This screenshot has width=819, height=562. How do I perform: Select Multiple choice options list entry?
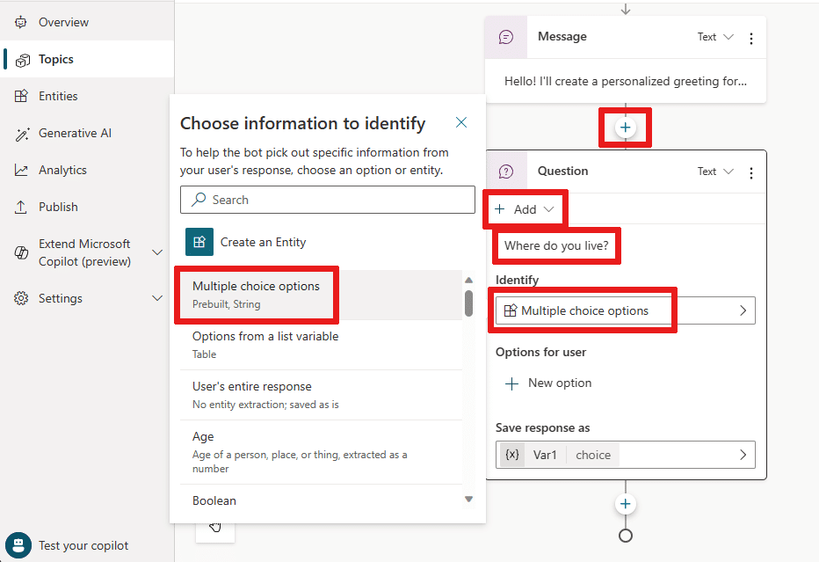321,295
